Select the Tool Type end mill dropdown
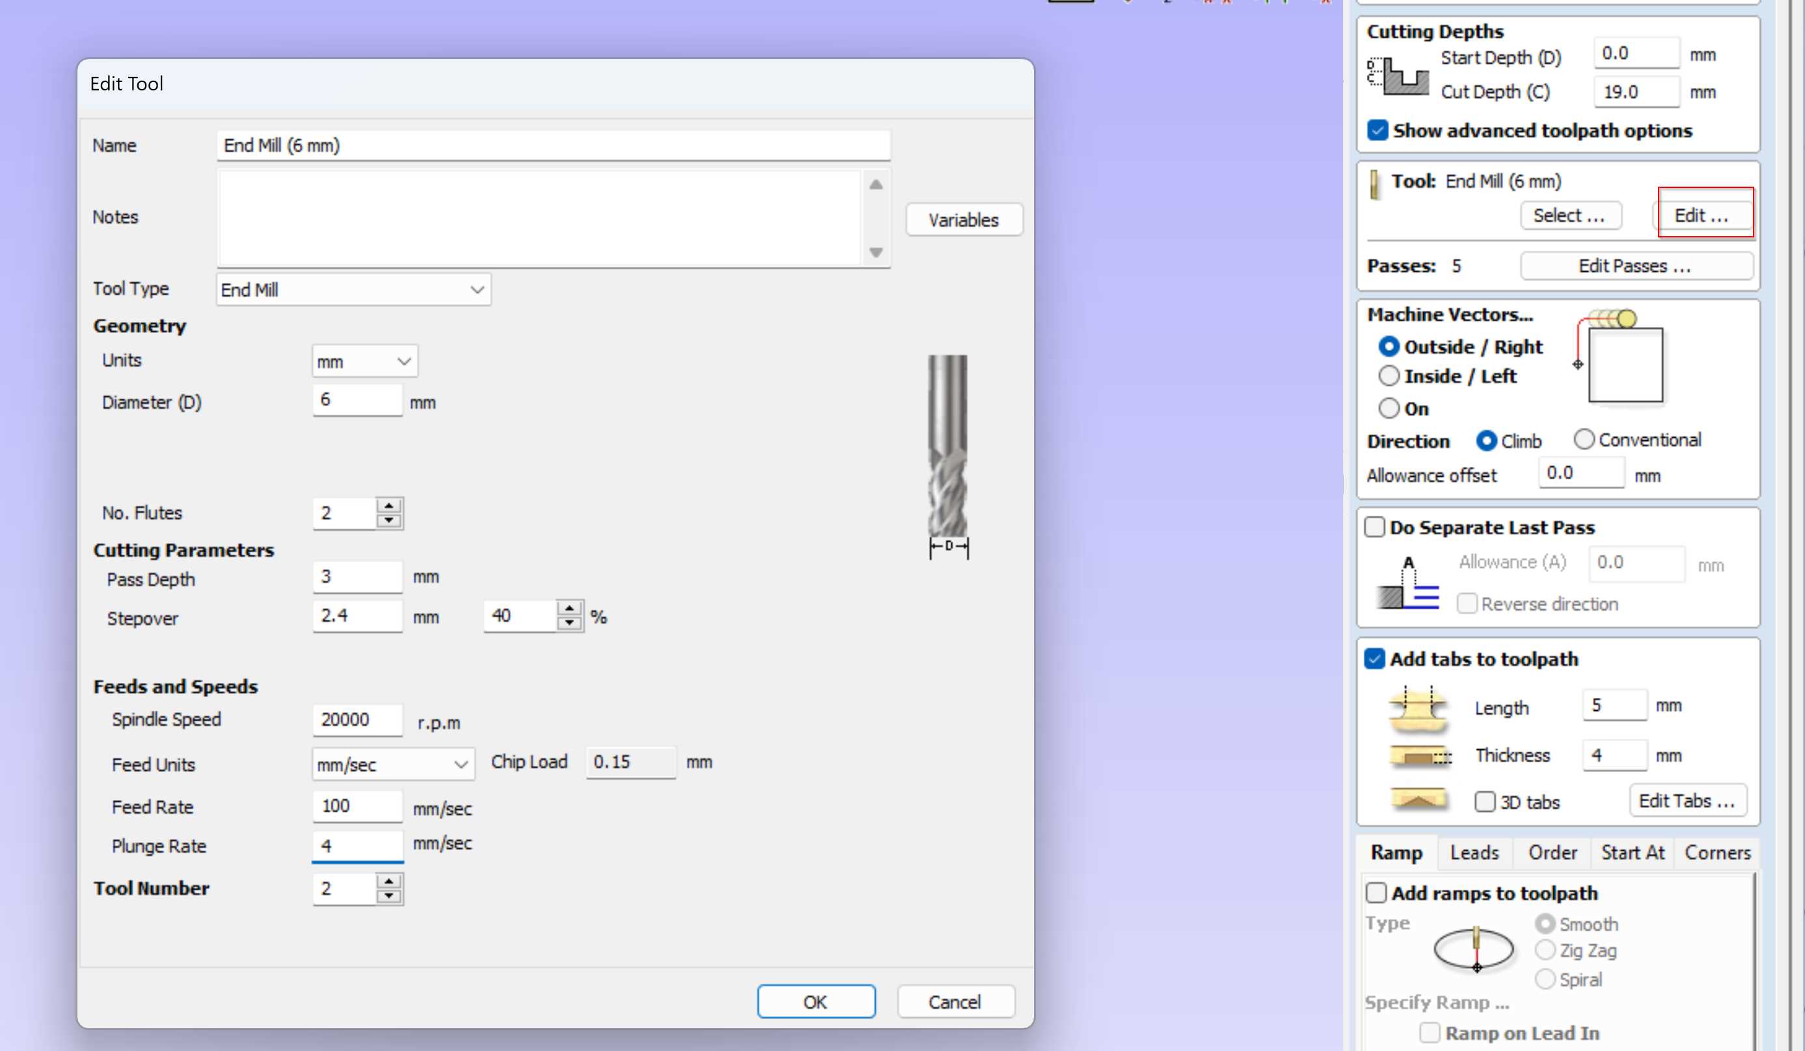This screenshot has width=1805, height=1051. pos(351,289)
